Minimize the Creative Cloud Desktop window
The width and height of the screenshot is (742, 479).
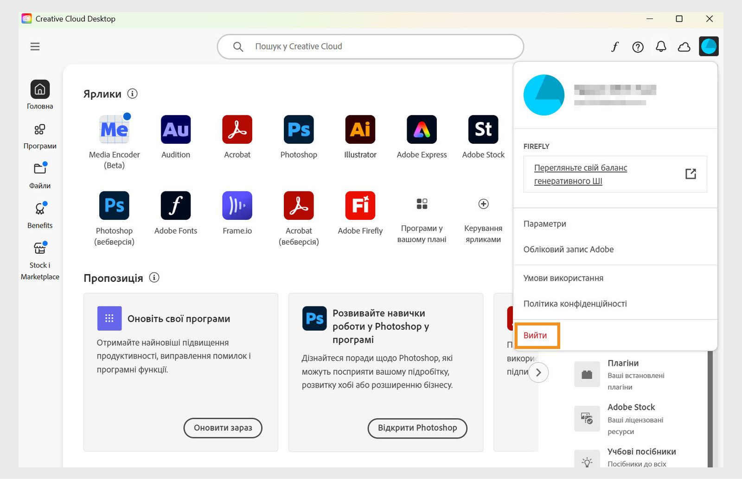[650, 19]
